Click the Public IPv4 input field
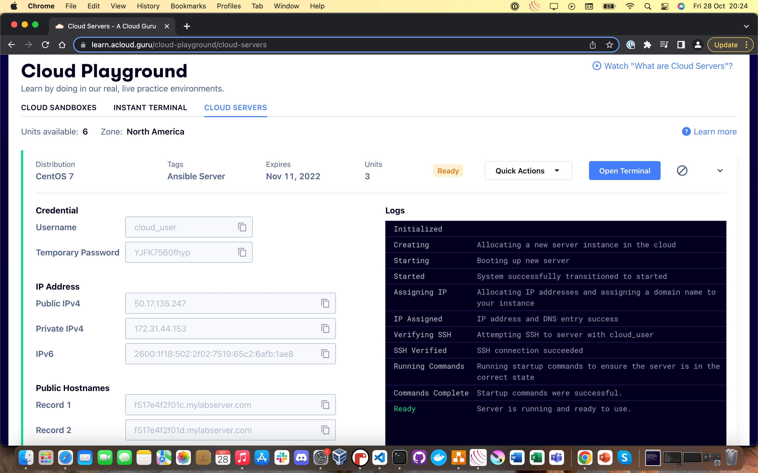Viewport: 758px width, 473px height. coord(219,303)
